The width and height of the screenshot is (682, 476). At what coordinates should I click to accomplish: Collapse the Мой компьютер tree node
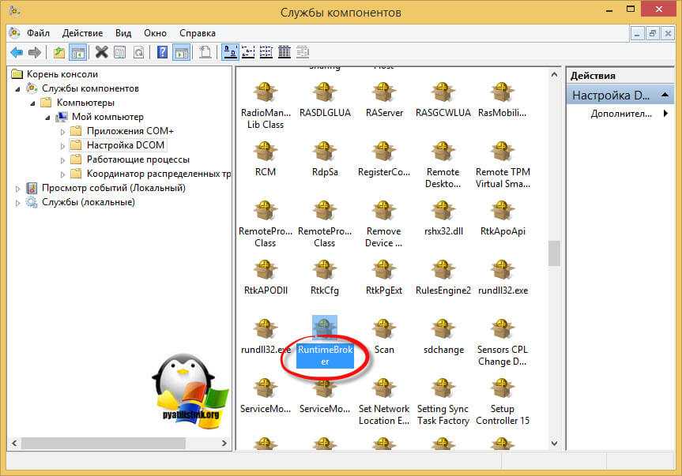(x=47, y=117)
